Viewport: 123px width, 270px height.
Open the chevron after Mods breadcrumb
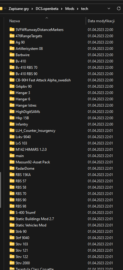(78, 9)
